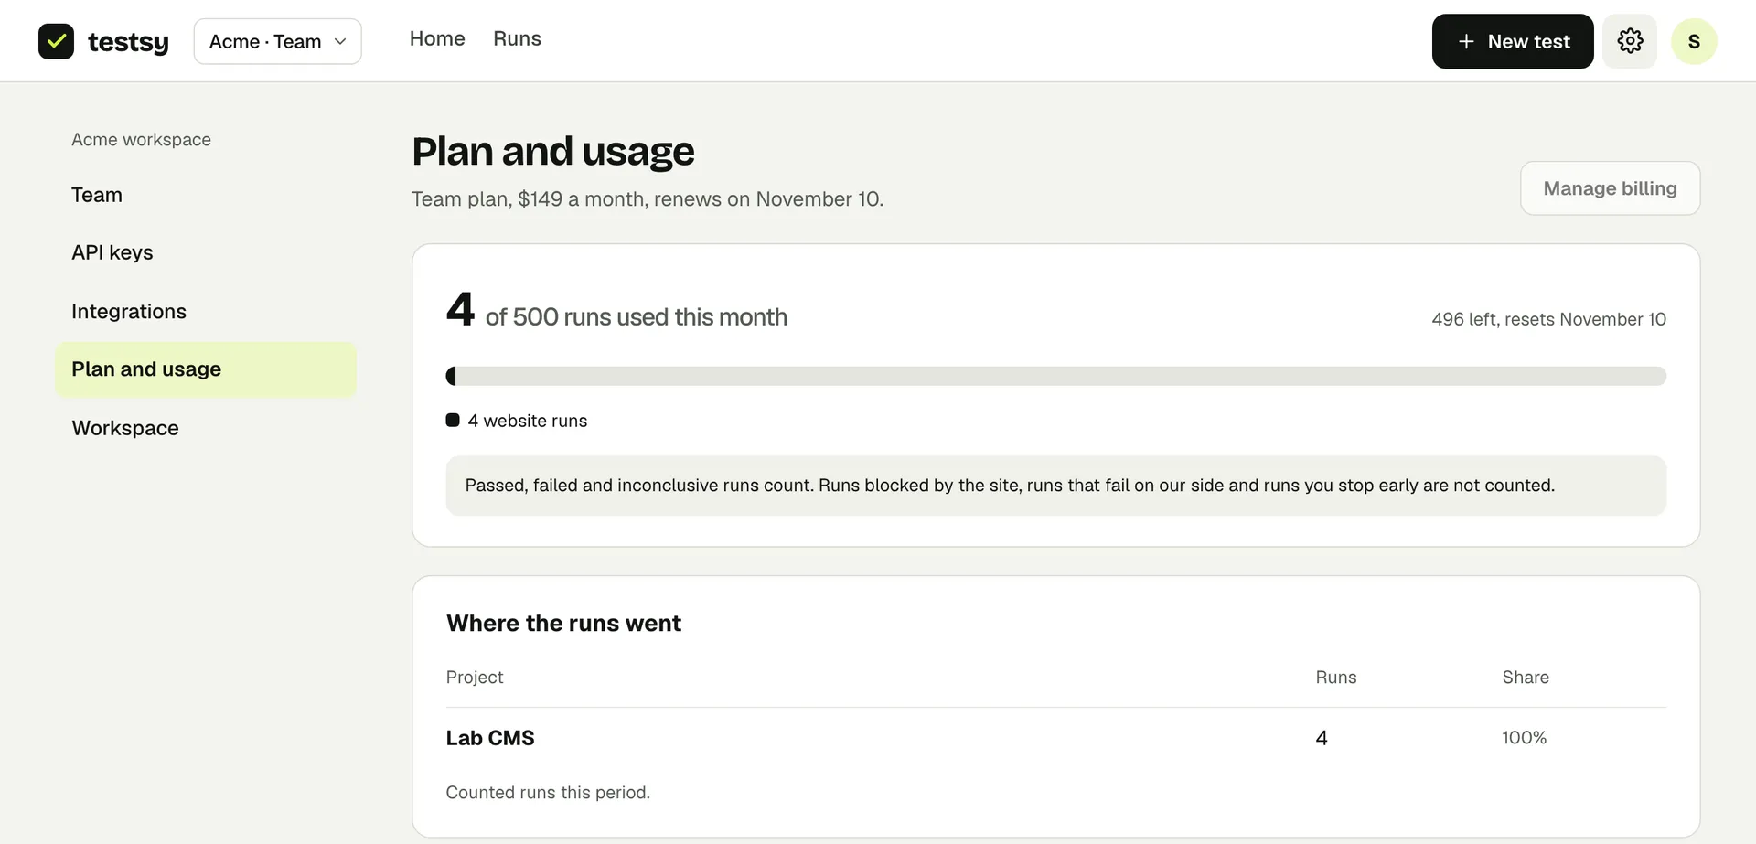The height and width of the screenshot is (844, 1756).
Task: Click the Share column header
Action: [1526, 678]
